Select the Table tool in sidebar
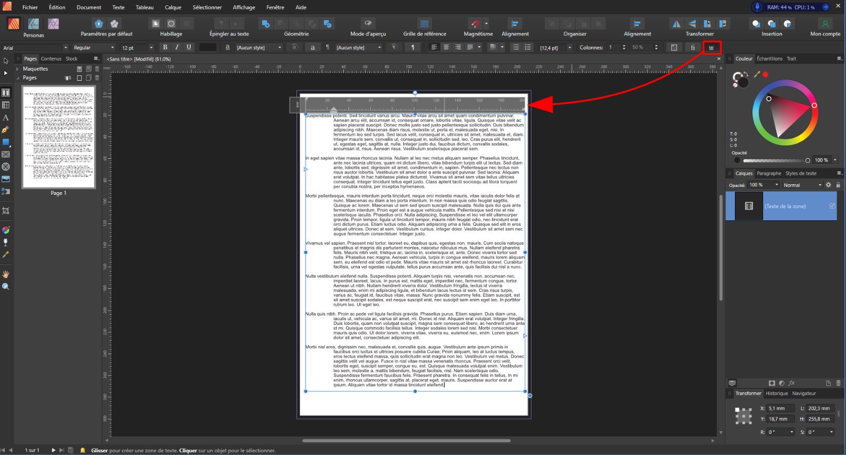The image size is (846, 455). pyautogui.click(x=6, y=105)
